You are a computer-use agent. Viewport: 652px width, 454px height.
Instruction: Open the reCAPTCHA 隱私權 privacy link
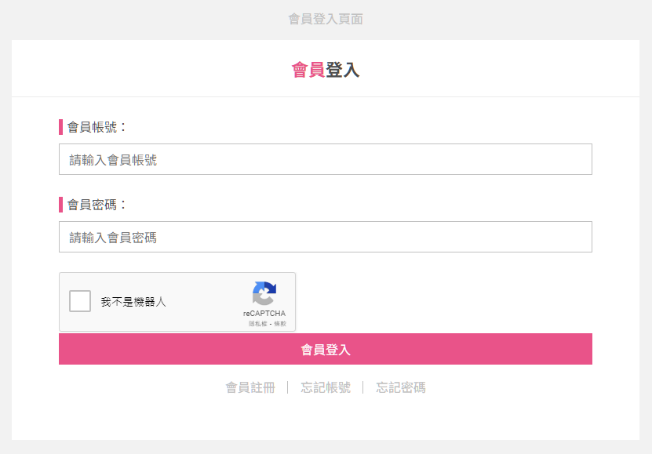click(x=258, y=324)
